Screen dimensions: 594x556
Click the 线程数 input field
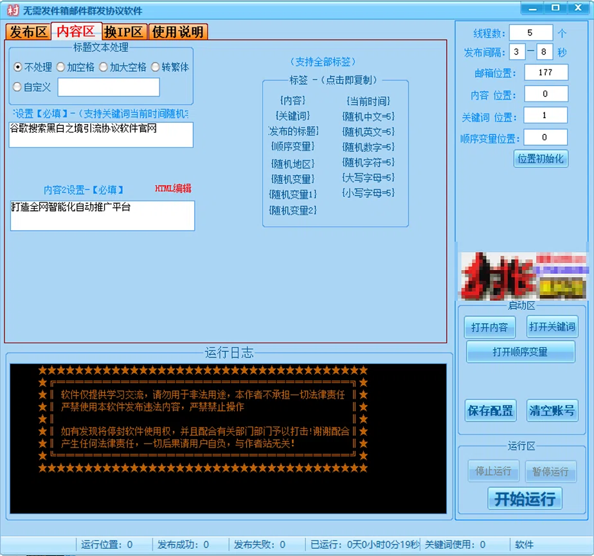pos(530,33)
